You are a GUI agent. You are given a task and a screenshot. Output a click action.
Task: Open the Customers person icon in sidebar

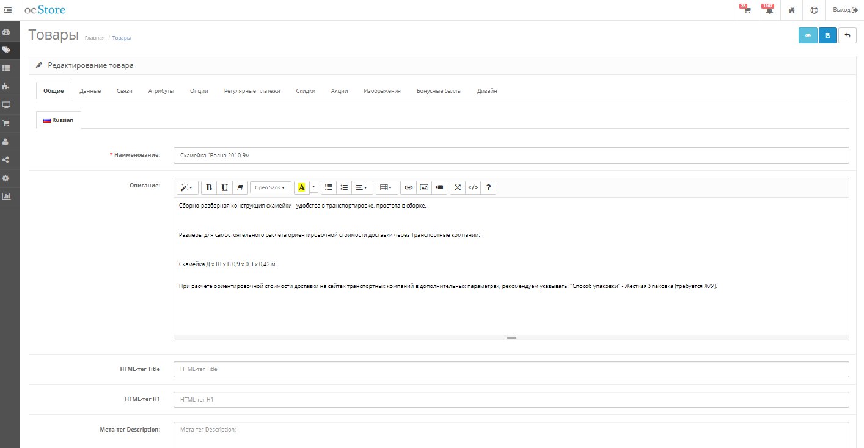(x=7, y=142)
